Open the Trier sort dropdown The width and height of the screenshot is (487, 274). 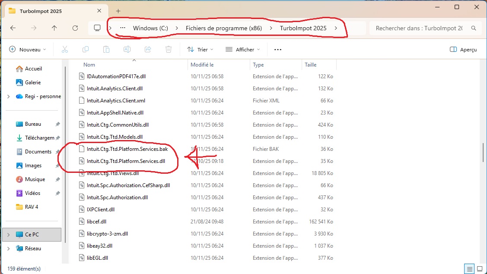point(201,49)
